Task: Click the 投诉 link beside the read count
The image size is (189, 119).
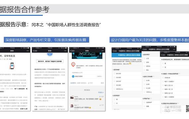Action: (x=102, y=83)
